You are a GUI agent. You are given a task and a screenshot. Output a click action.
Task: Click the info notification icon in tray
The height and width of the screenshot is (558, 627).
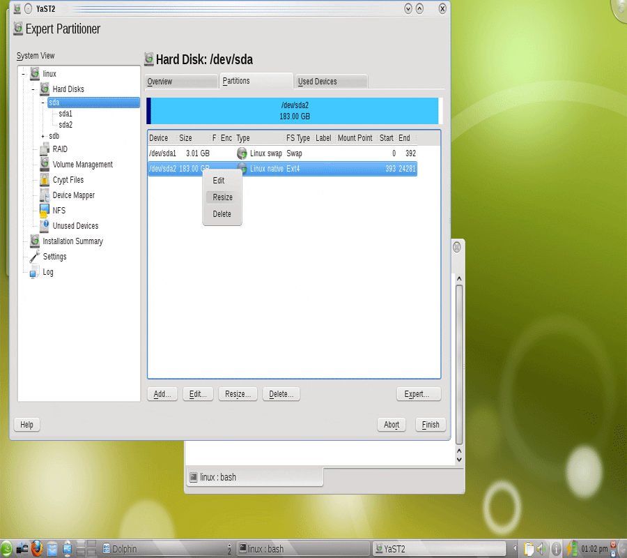(x=556, y=549)
